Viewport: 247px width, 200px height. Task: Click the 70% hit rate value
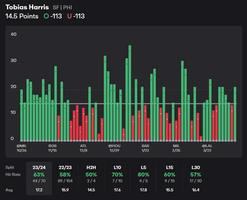tap(117, 175)
